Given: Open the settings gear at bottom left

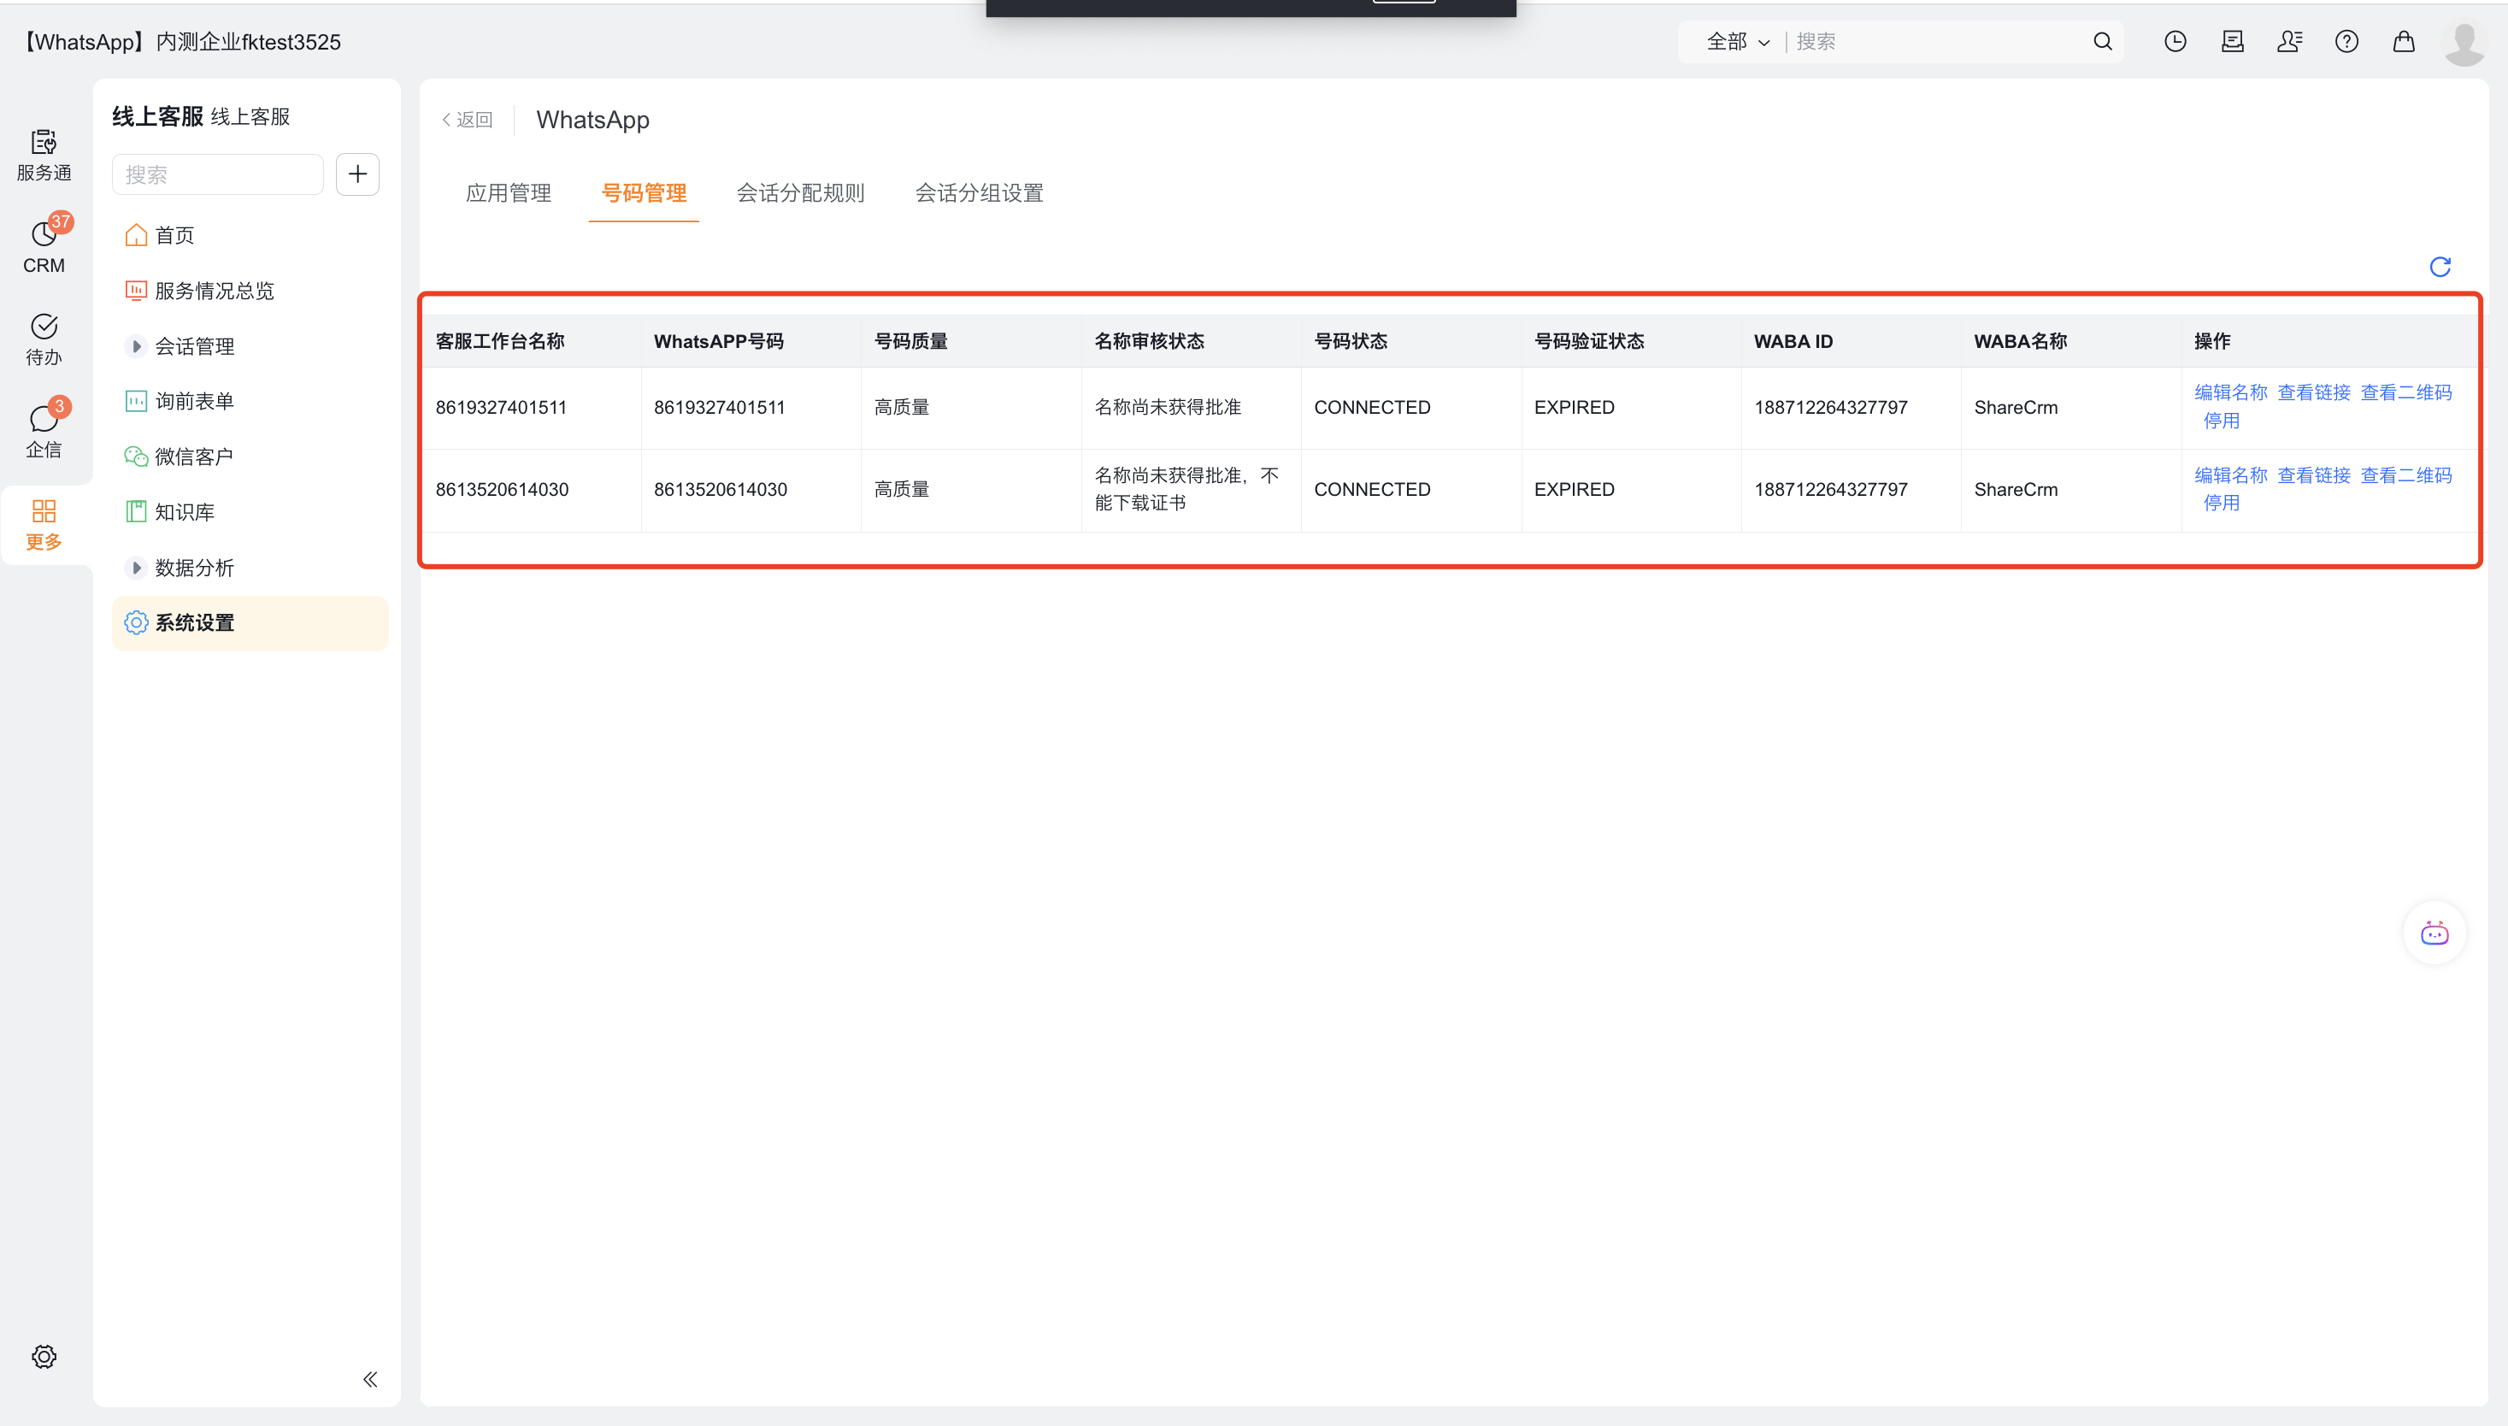Looking at the screenshot, I should point(44,1357).
